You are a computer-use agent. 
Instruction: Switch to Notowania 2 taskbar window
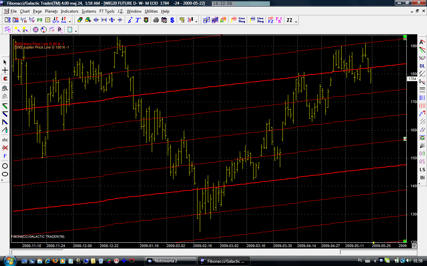coord(170,261)
